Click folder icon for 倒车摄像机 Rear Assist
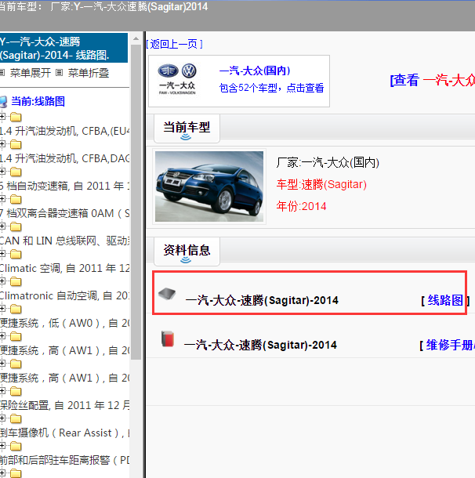This screenshot has width=475, height=478. coord(16,418)
